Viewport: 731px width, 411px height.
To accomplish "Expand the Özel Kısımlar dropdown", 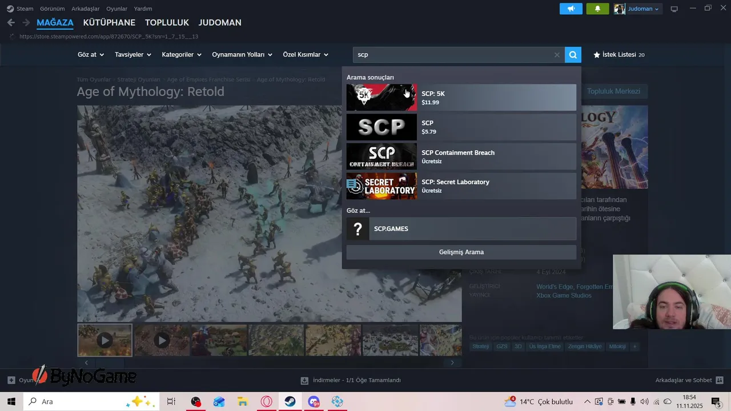I will point(306,55).
